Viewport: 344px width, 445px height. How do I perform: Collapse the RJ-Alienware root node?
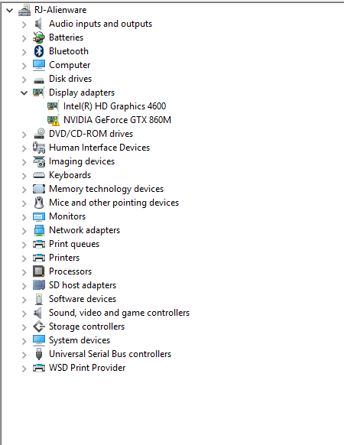(10, 11)
